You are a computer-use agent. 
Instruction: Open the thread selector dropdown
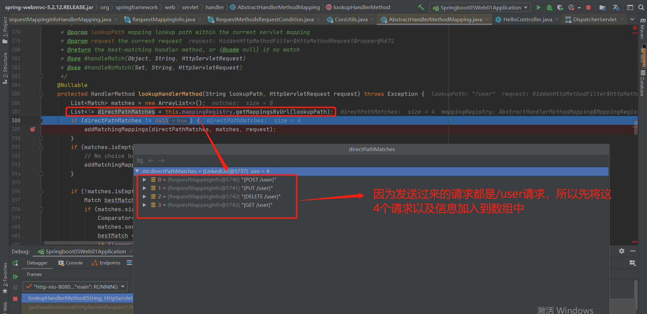tap(75, 287)
